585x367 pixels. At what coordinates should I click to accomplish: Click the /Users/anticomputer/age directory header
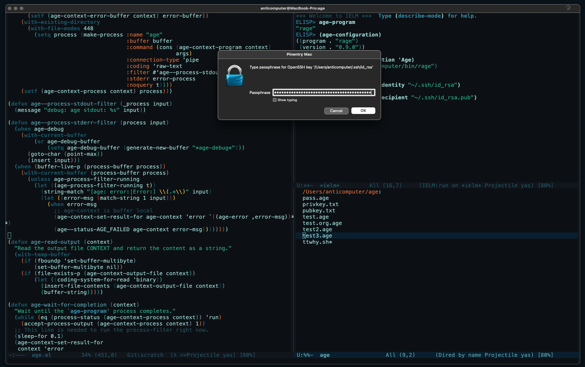point(341,192)
